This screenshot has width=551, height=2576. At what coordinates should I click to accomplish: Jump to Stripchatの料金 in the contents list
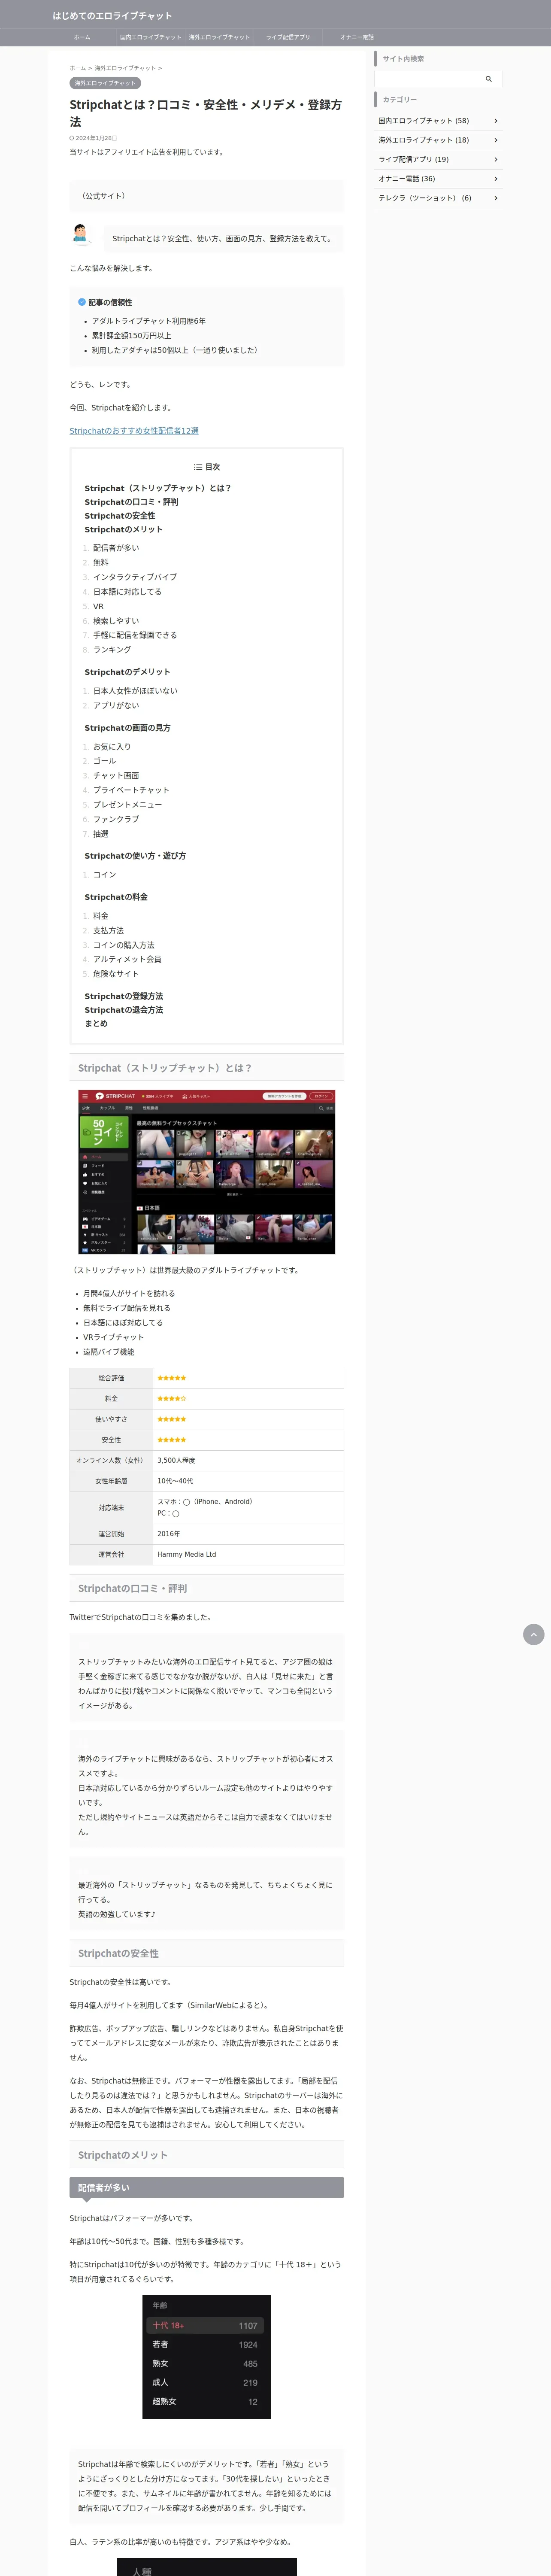(116, 897)
